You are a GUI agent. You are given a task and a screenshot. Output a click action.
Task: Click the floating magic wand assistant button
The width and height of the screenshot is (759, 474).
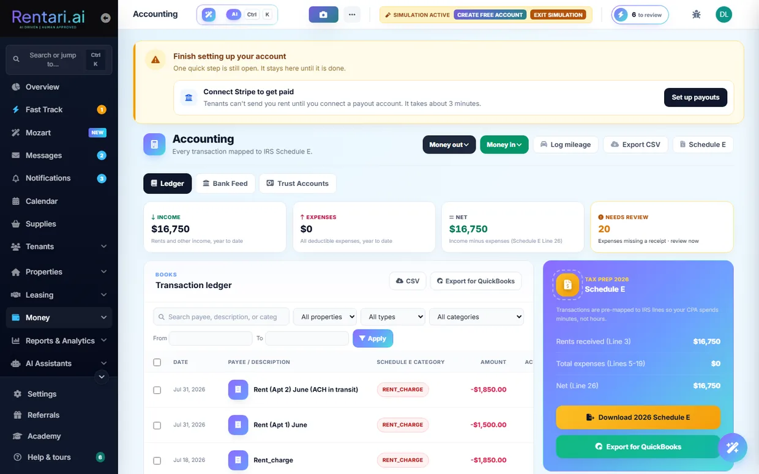point(732,448)
